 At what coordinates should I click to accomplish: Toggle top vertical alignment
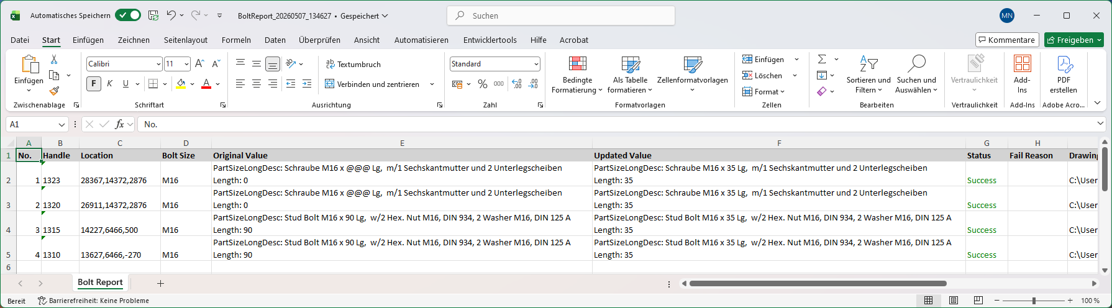(240, 63)
